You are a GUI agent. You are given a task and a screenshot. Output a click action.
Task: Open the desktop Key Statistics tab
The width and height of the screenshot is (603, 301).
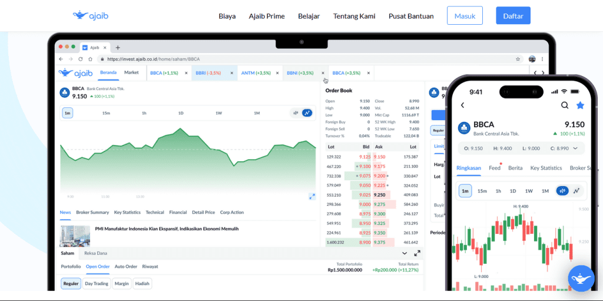coord(127,212)
